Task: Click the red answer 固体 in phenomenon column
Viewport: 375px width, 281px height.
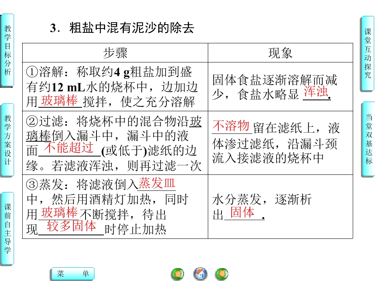Action: click(x=242, y=212)
